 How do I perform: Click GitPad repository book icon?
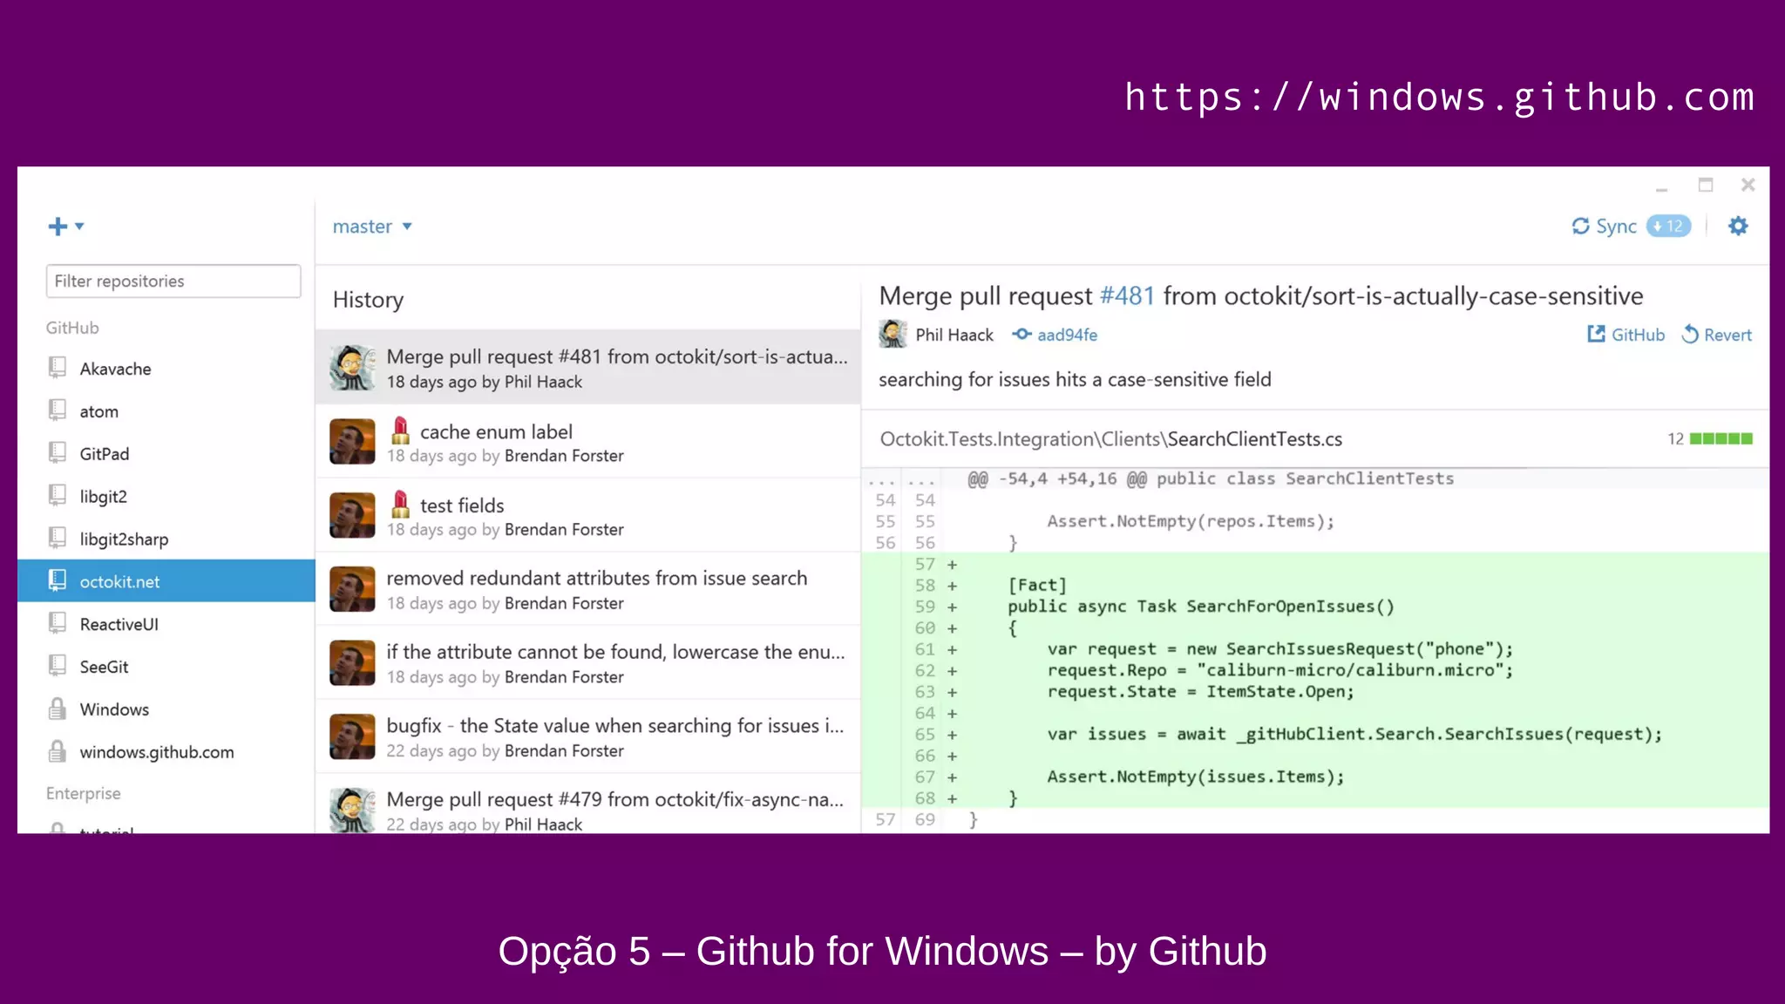click(58, 453)
